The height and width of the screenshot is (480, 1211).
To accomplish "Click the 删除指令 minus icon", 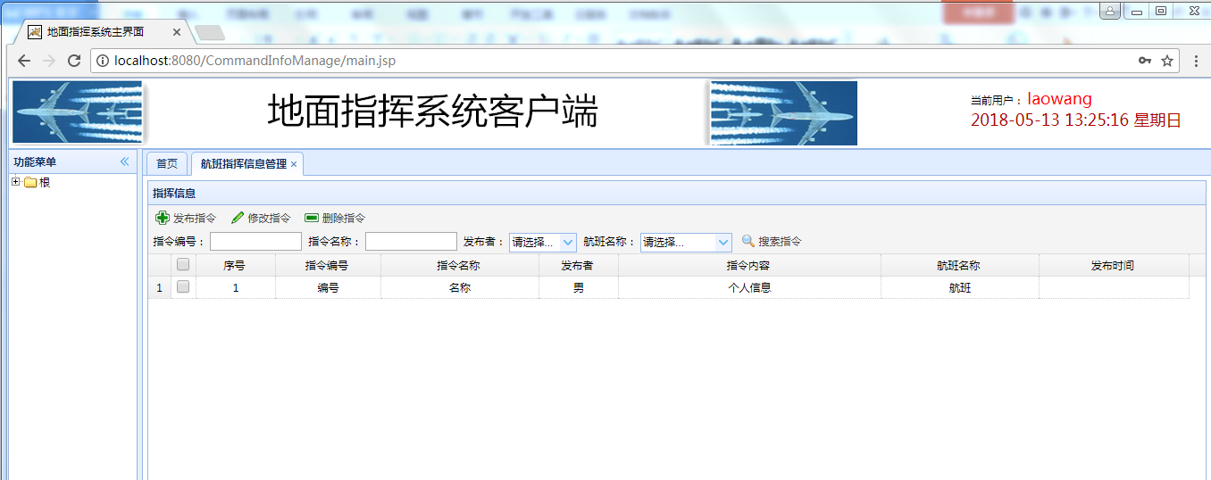I will coord(312,218).
